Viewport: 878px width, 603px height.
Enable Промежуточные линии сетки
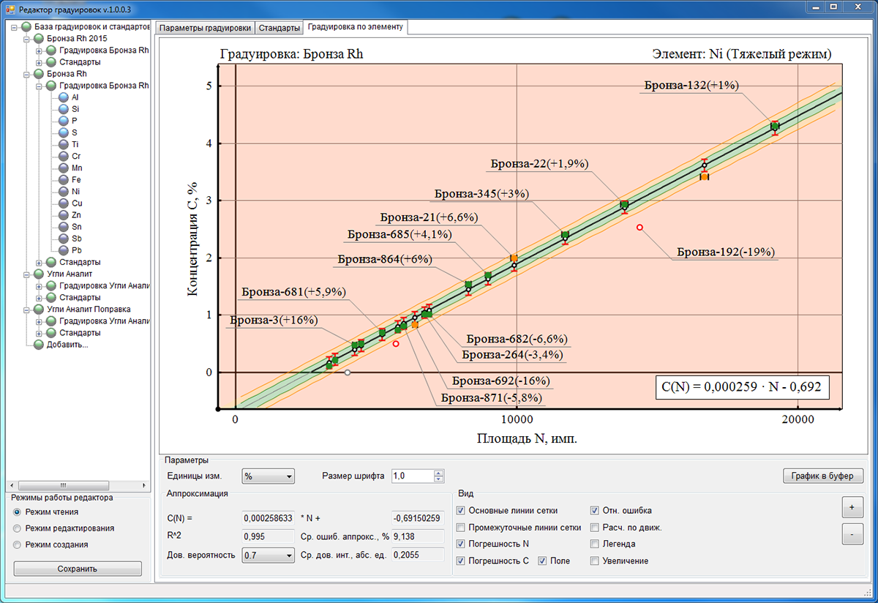click(x=461, y=528)
